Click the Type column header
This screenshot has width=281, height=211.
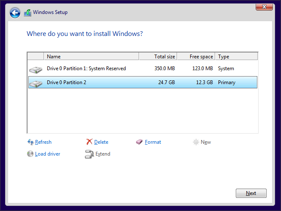point(236,57)
